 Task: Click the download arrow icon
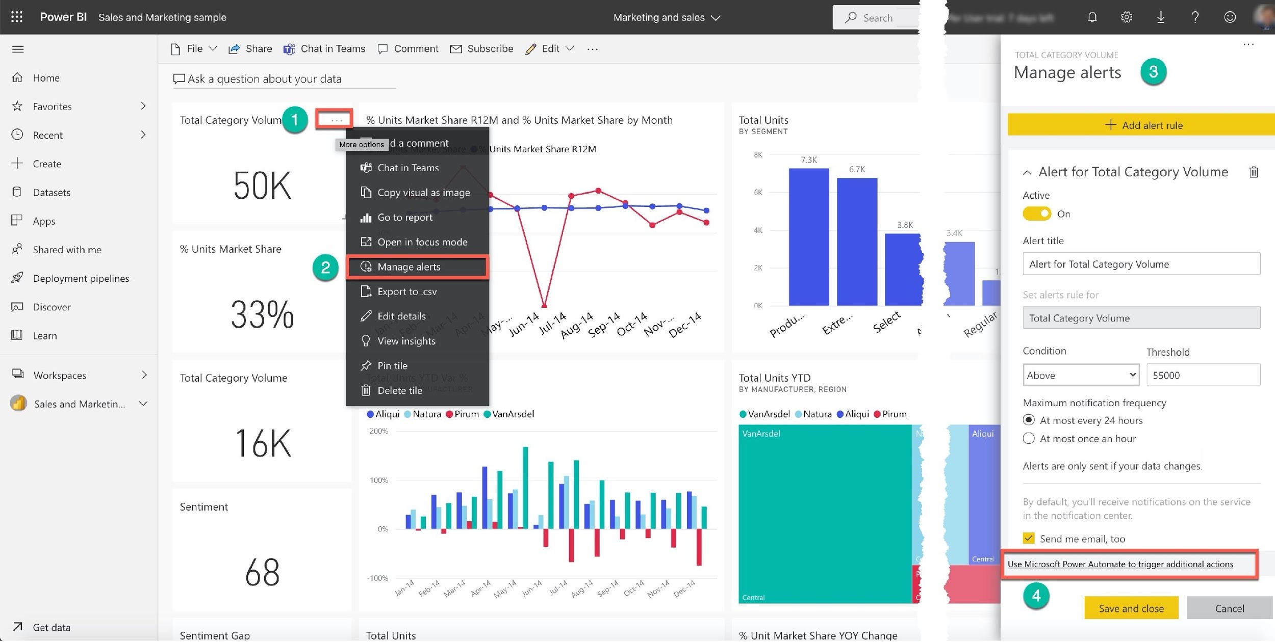click(x=1161, y=17)
